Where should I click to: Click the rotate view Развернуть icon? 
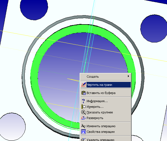83,118
